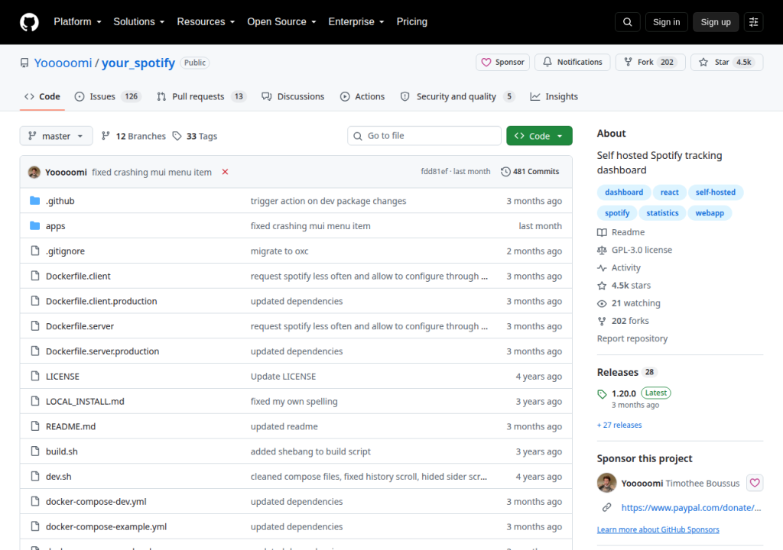783x550 pixels.
Task: Click the fork icon on Fork button
Action: pos(629,62)
